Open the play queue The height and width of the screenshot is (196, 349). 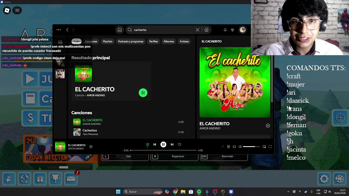click(228, 147)
